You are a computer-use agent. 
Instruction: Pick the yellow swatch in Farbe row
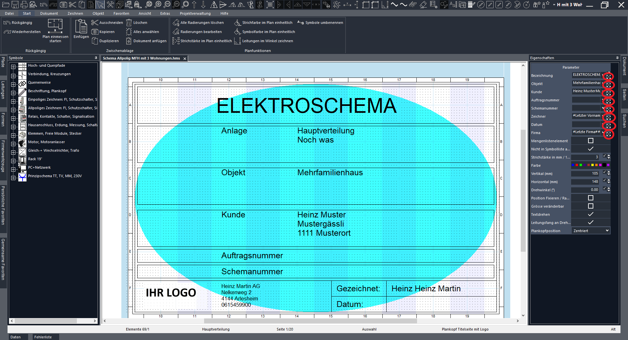pyautogui.click(x=592, y=165)
